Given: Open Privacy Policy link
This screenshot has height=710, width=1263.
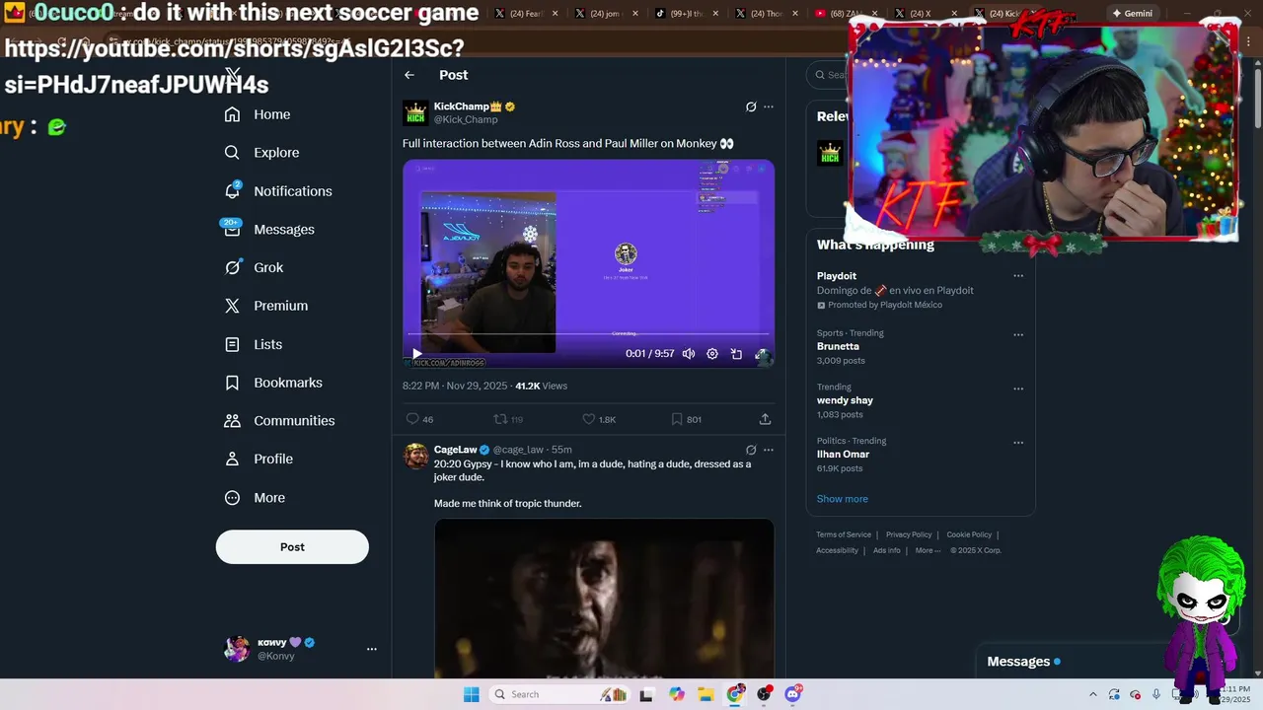Looking at the screenshot, I should [909, 534].
